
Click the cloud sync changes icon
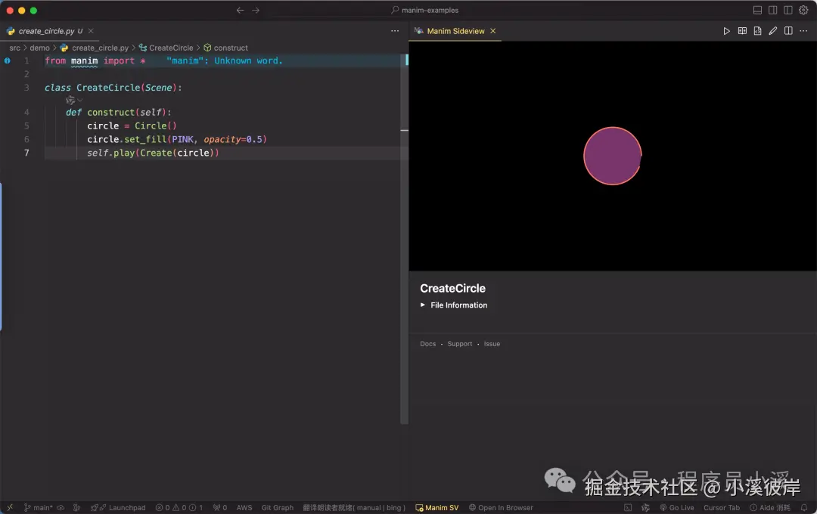(x=61, y=508)
